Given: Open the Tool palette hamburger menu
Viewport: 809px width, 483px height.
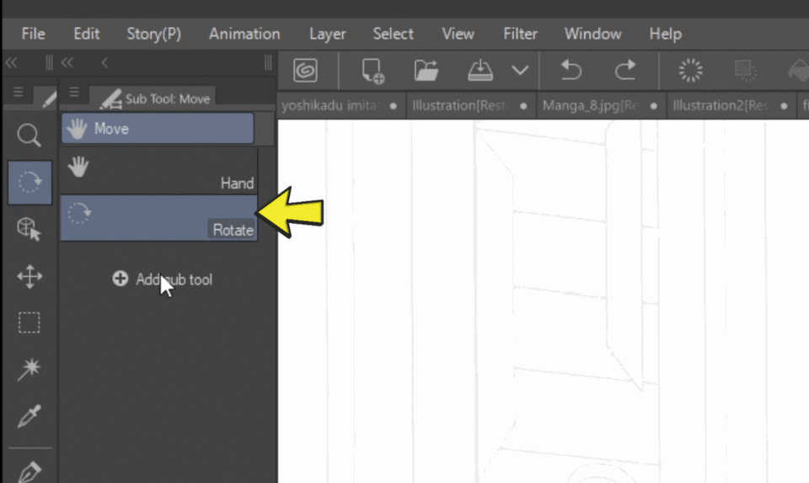Looking at the screenshot, I should tap(19, 93).
